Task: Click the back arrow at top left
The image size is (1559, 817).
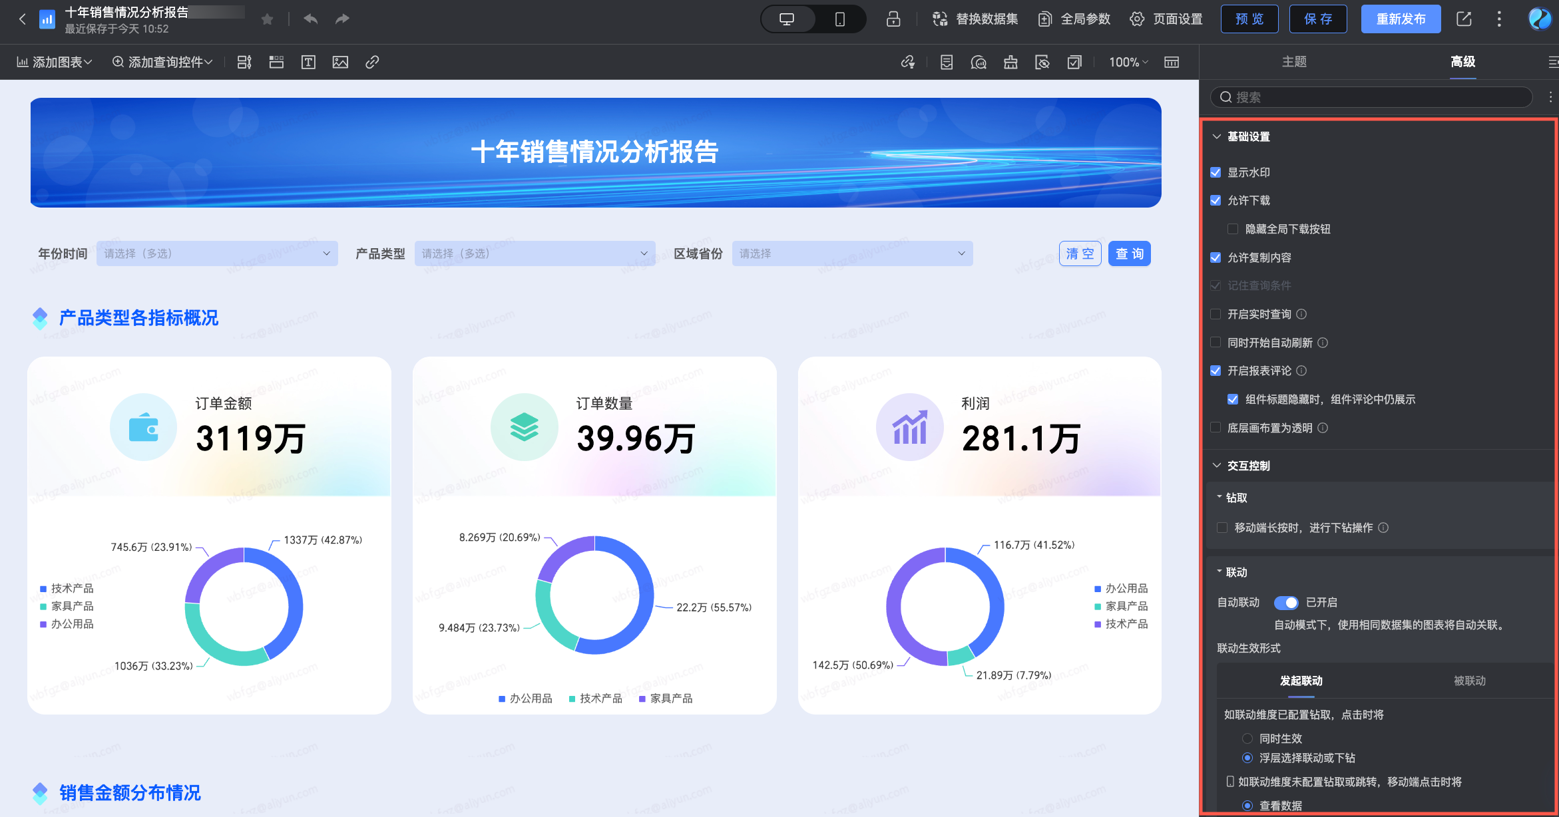Action: pos(23,19)
